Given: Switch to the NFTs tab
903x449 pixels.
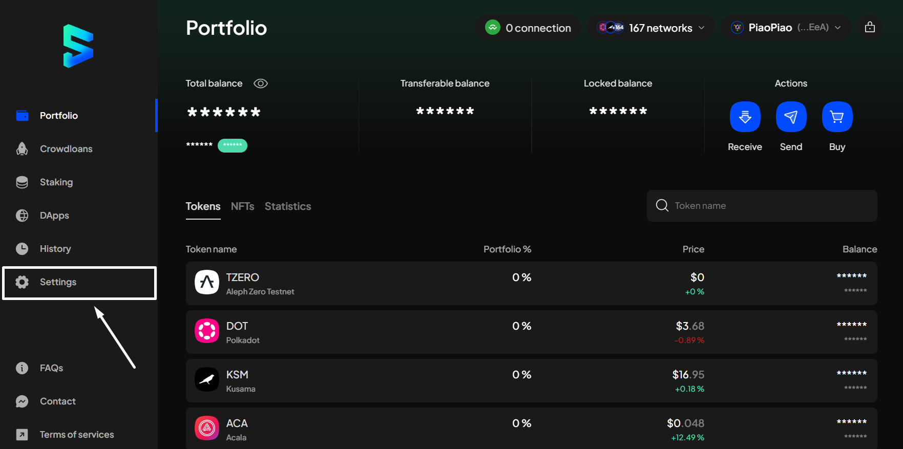Looking at the screenshot, I should (242, 206).
